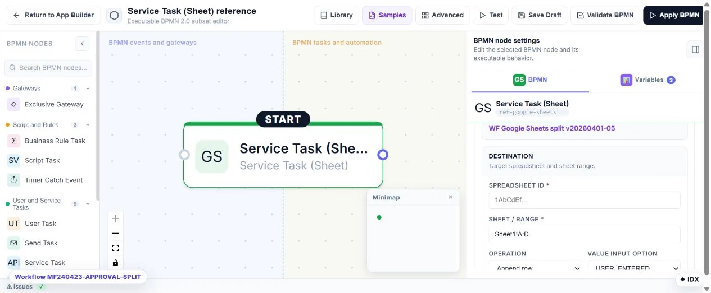The height and width of the screenshot is (293, 711).
Task: Click the GS icon on the canvas node
Action: click(x=212, y=156)
